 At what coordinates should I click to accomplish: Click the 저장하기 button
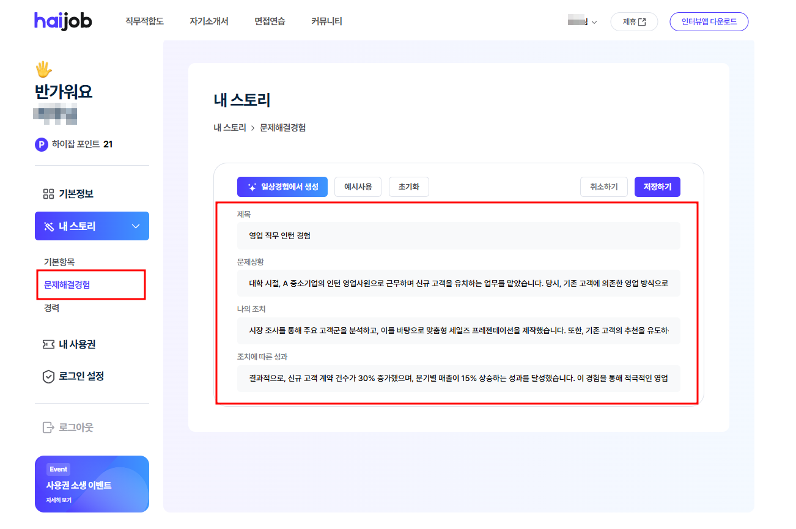coord(657,187)
